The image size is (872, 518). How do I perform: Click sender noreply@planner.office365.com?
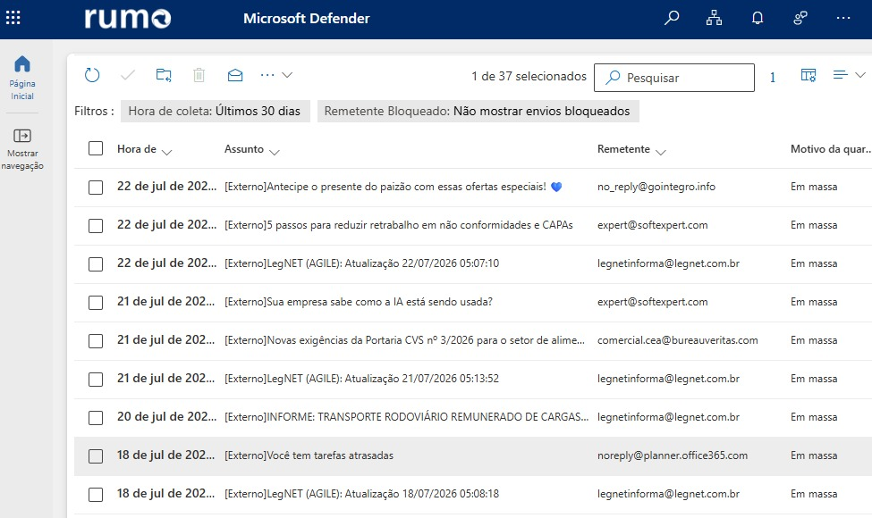click(673, 455)
